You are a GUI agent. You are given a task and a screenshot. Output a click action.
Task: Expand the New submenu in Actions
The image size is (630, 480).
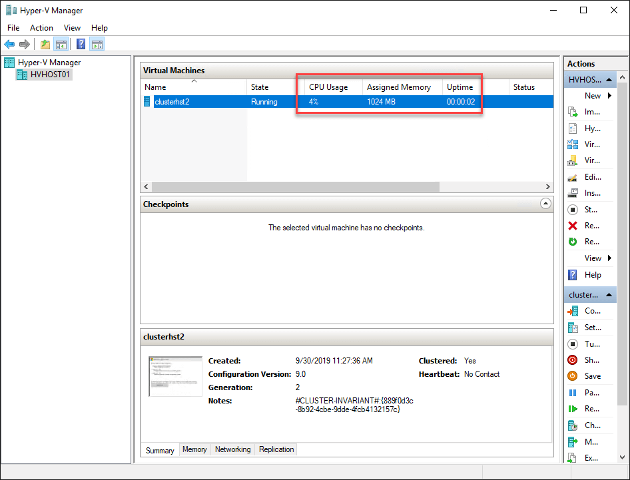tap(609, 96)
